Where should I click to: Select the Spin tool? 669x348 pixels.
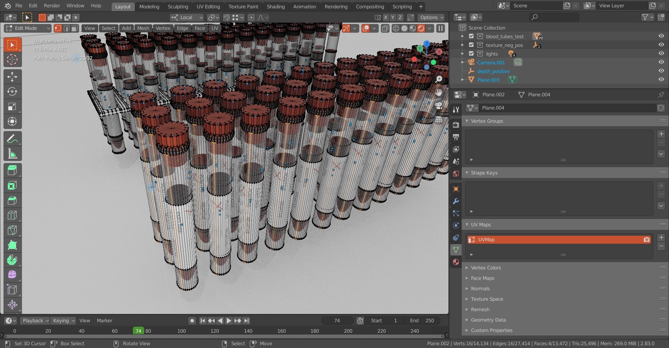tap(13, 260)
